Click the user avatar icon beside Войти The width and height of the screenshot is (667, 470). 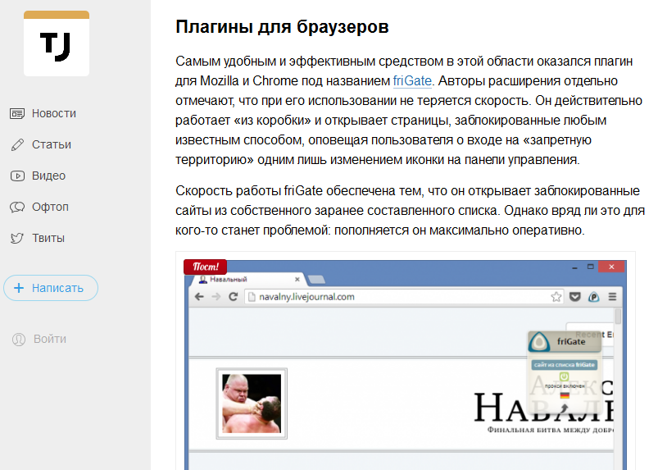tap(19, 340)
